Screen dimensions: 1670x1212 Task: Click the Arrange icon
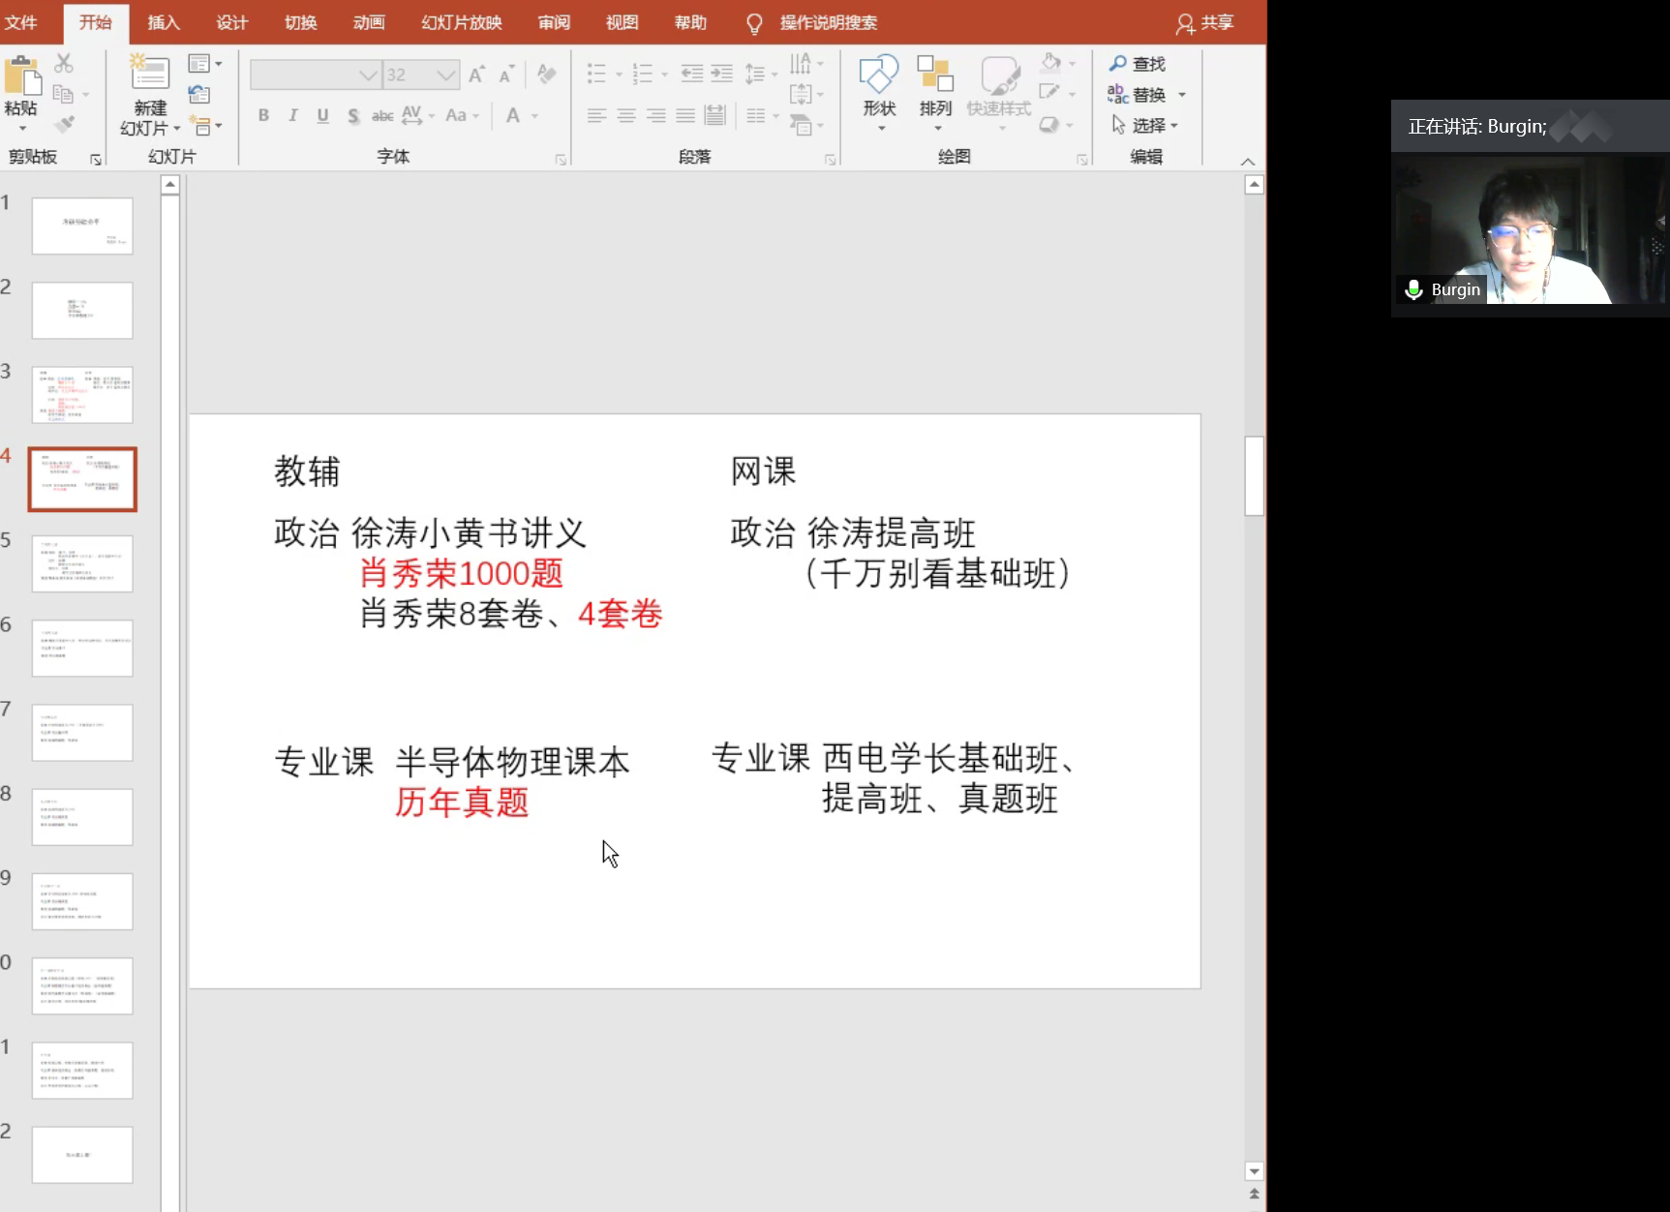[x=935, y=75]
